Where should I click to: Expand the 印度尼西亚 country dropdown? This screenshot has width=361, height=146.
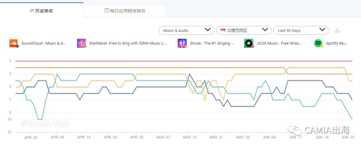pos(244,30)
